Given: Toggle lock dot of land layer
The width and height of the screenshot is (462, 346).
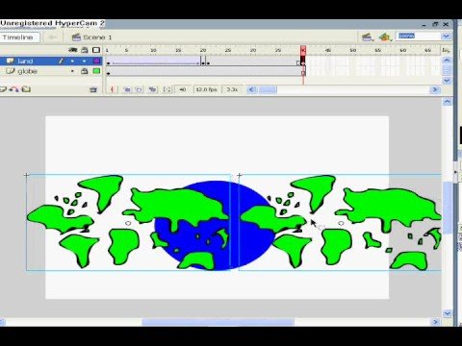Looking at the screenshot, I should coord(85,61).
